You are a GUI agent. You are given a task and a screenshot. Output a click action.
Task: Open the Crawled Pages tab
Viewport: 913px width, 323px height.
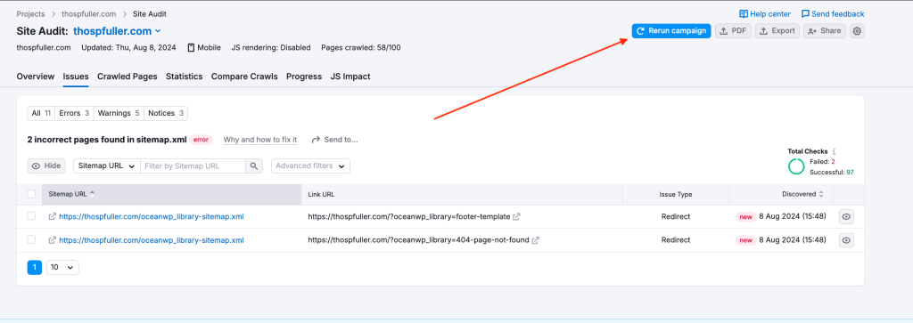(x=127, y=77)
